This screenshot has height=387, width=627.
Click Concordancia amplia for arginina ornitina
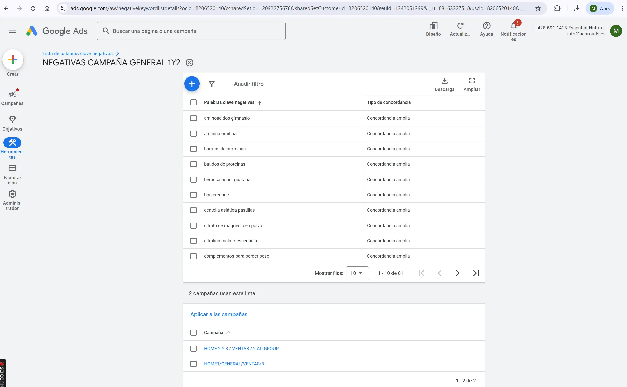point(388,134)
